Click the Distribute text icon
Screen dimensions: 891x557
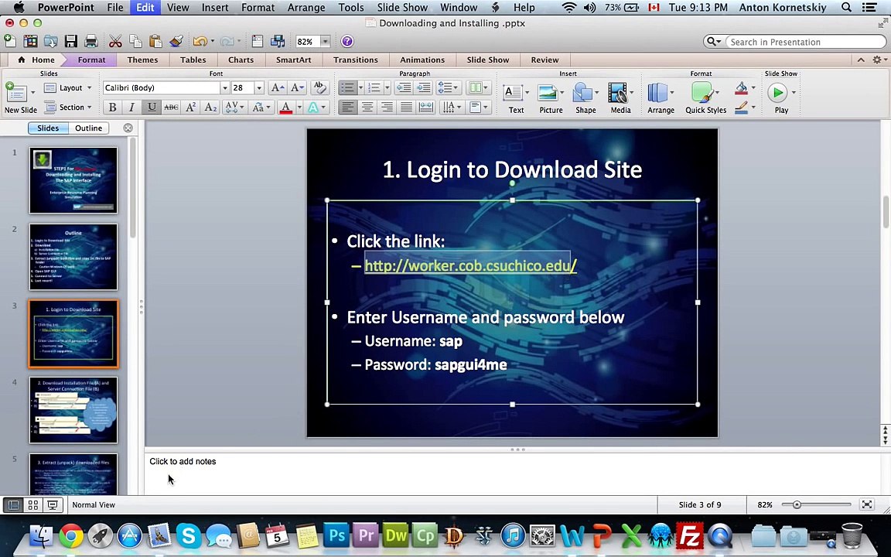(425, 107)
